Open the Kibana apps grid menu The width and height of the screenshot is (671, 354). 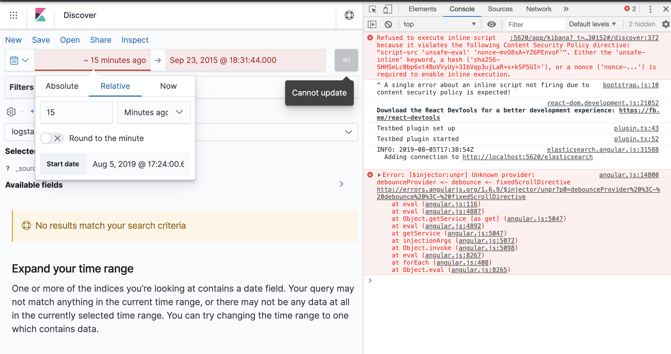pyautogui.click(x=13, y=15)
